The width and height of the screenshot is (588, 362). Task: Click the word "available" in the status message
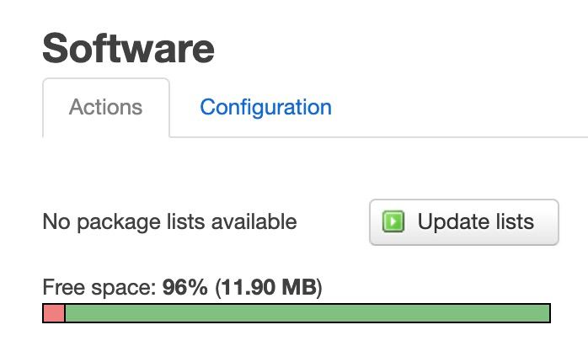pos(254,221)
